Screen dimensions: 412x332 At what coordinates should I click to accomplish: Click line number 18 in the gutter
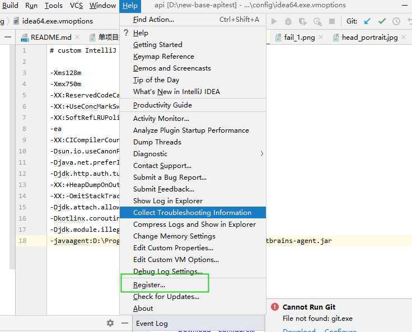click(22, 241)
